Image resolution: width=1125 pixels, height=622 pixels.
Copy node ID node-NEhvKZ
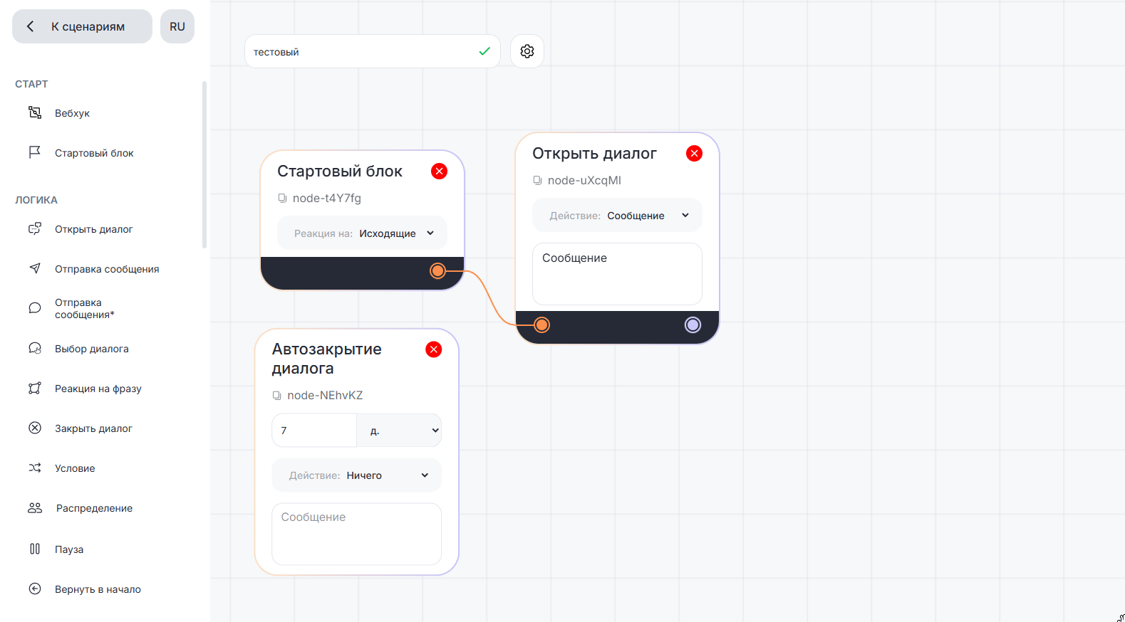pos(277,396)
